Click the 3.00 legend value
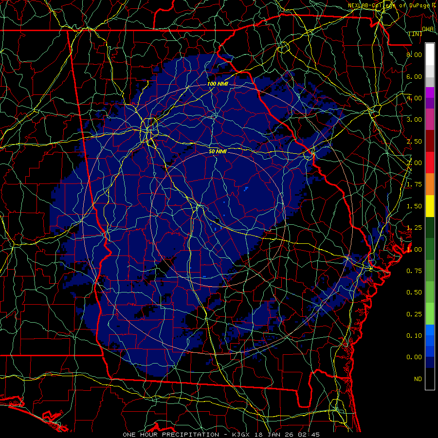Viewport: 438px width, 438px height. click(414, 120)
